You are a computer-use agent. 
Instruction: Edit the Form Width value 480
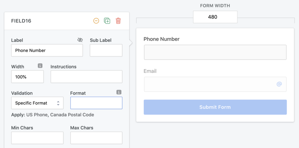[x=215, y=17]
